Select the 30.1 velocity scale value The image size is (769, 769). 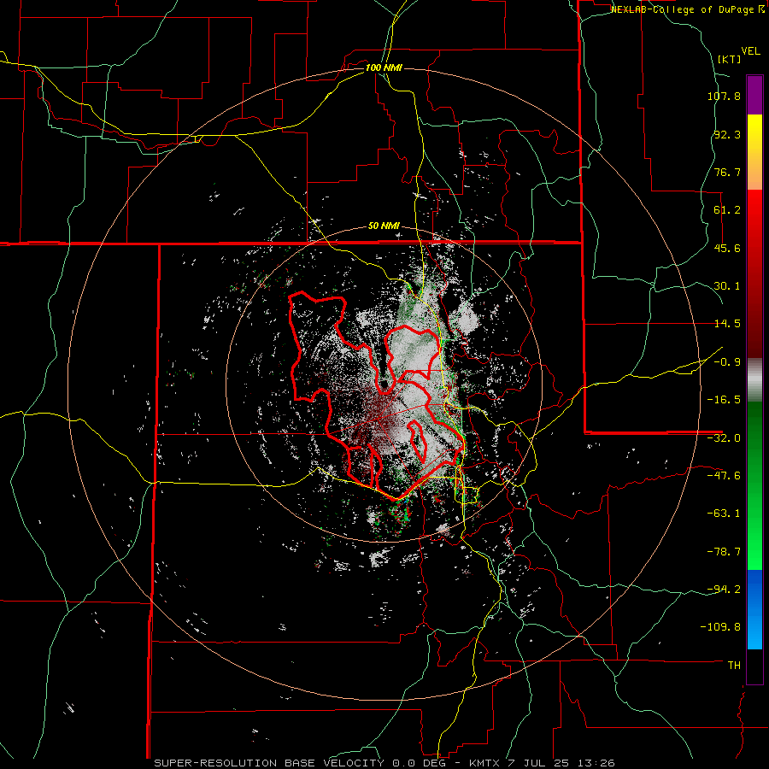[727, 286]
